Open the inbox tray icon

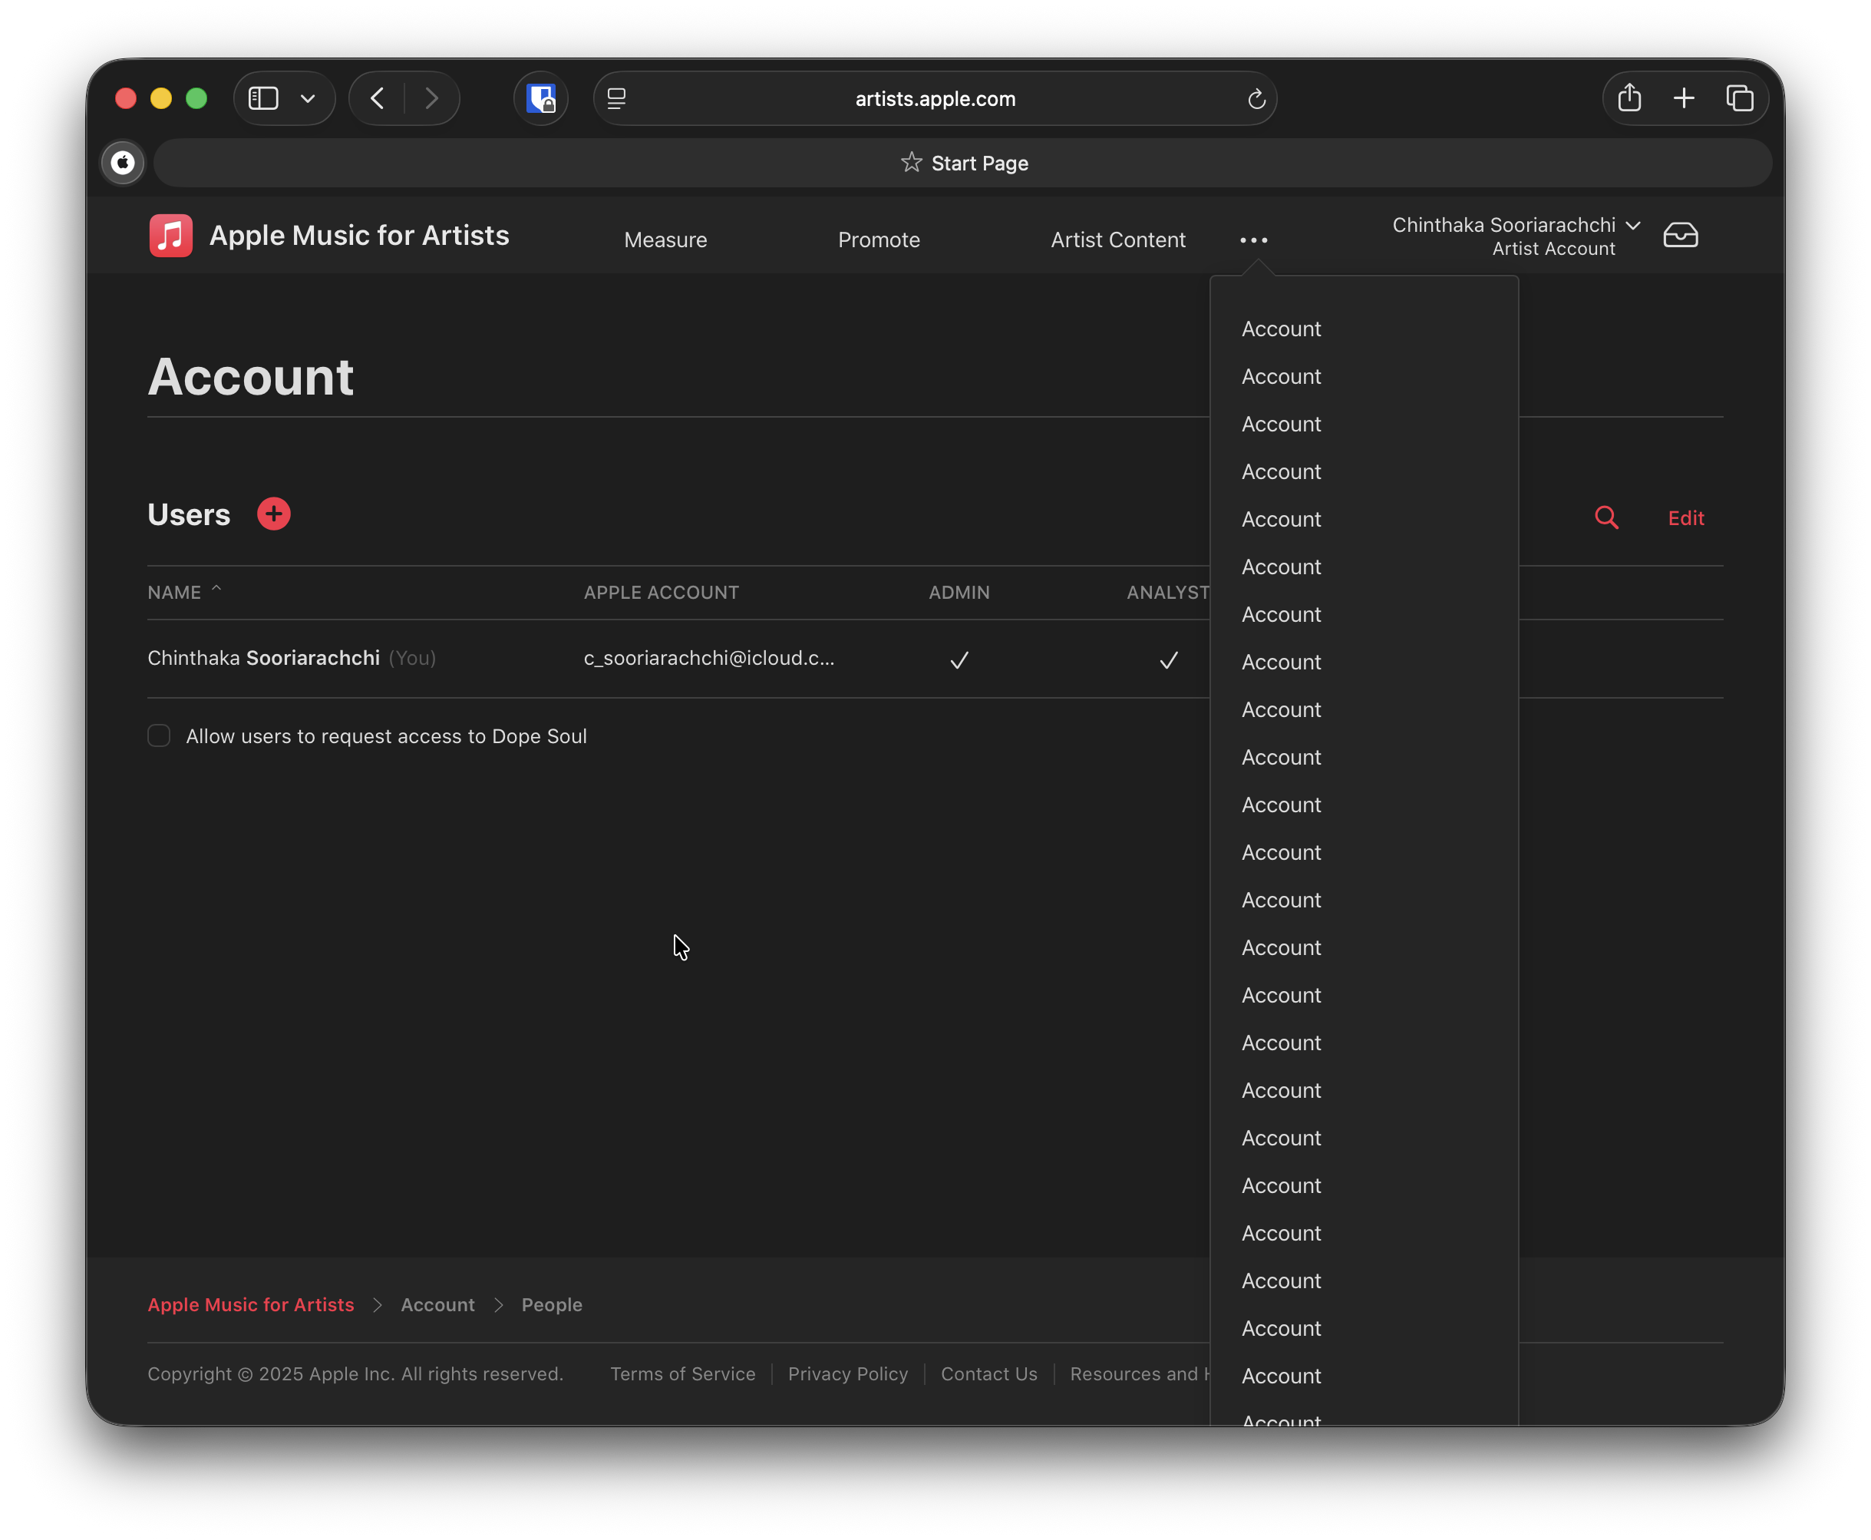tap(1679, 235)
